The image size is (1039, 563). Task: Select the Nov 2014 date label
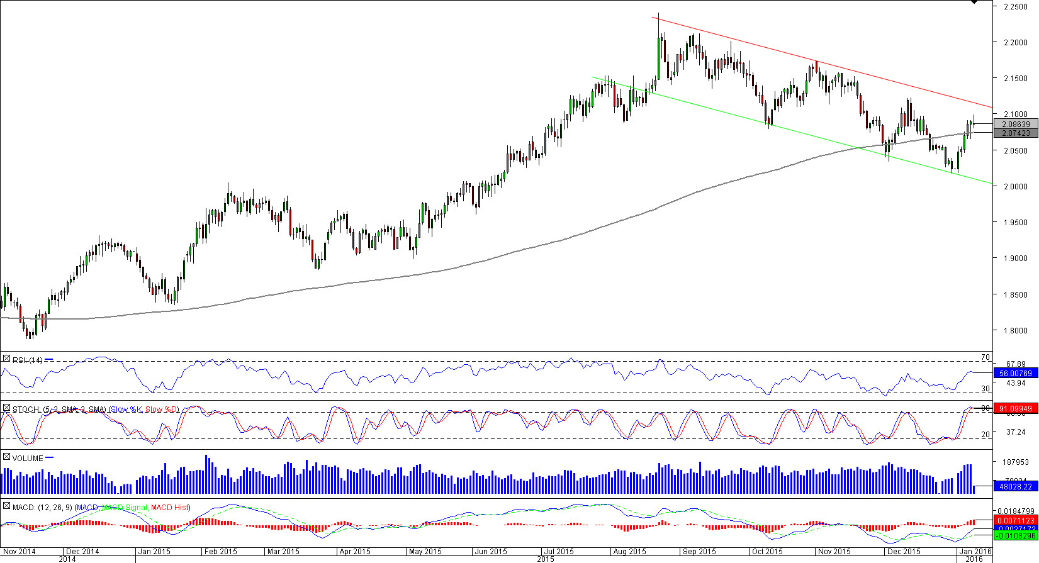(x=20, y=552)
